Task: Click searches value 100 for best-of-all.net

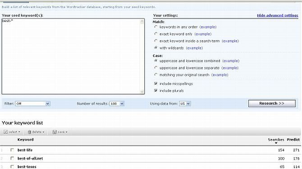Action: pyautogui.click(x=281, y=159)
